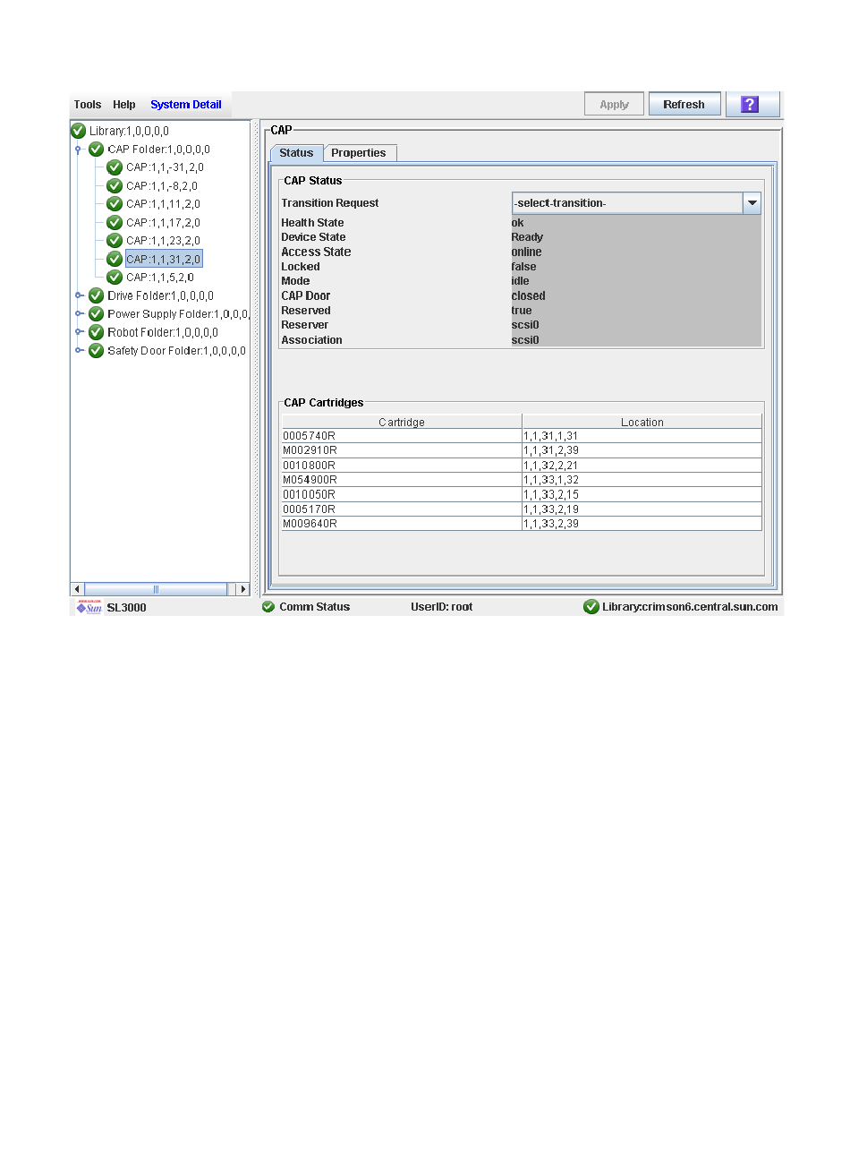
Task: Expand the Power Supply Folder node
Action: [x=79, y=314]
